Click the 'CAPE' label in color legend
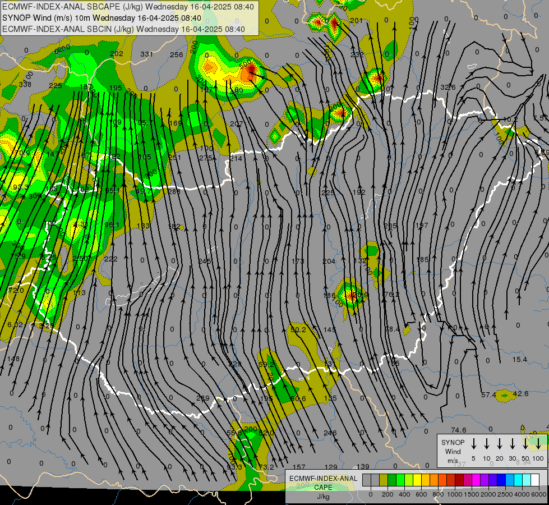Viewport: 549px width, 505px height. coord(323,488)
